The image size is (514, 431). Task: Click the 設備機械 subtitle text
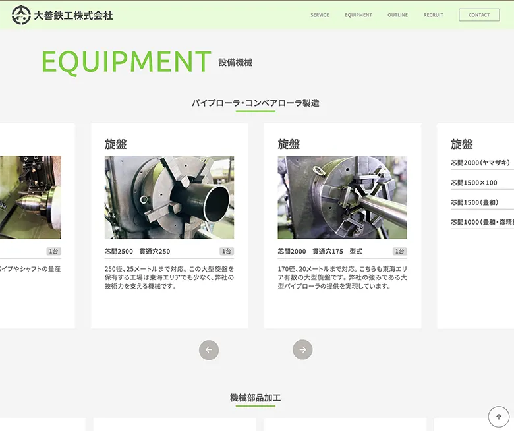point(235,62)
